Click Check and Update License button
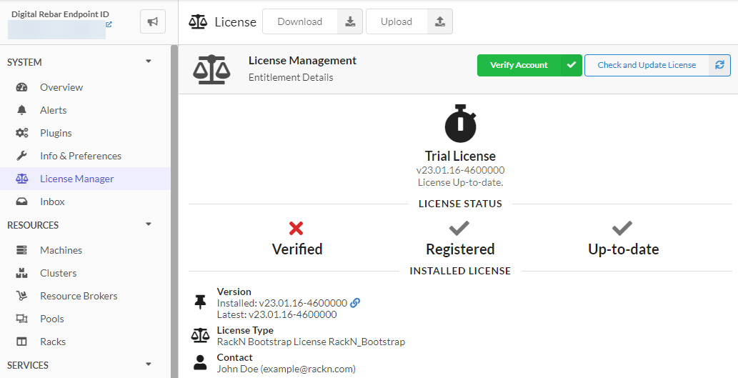 [647, 65]
